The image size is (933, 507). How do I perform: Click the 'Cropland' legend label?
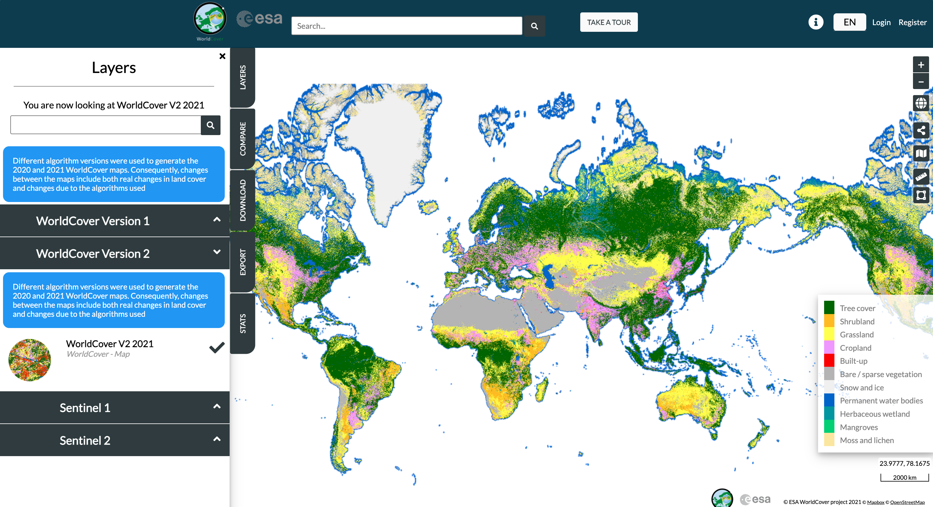(x=855, y=348)
